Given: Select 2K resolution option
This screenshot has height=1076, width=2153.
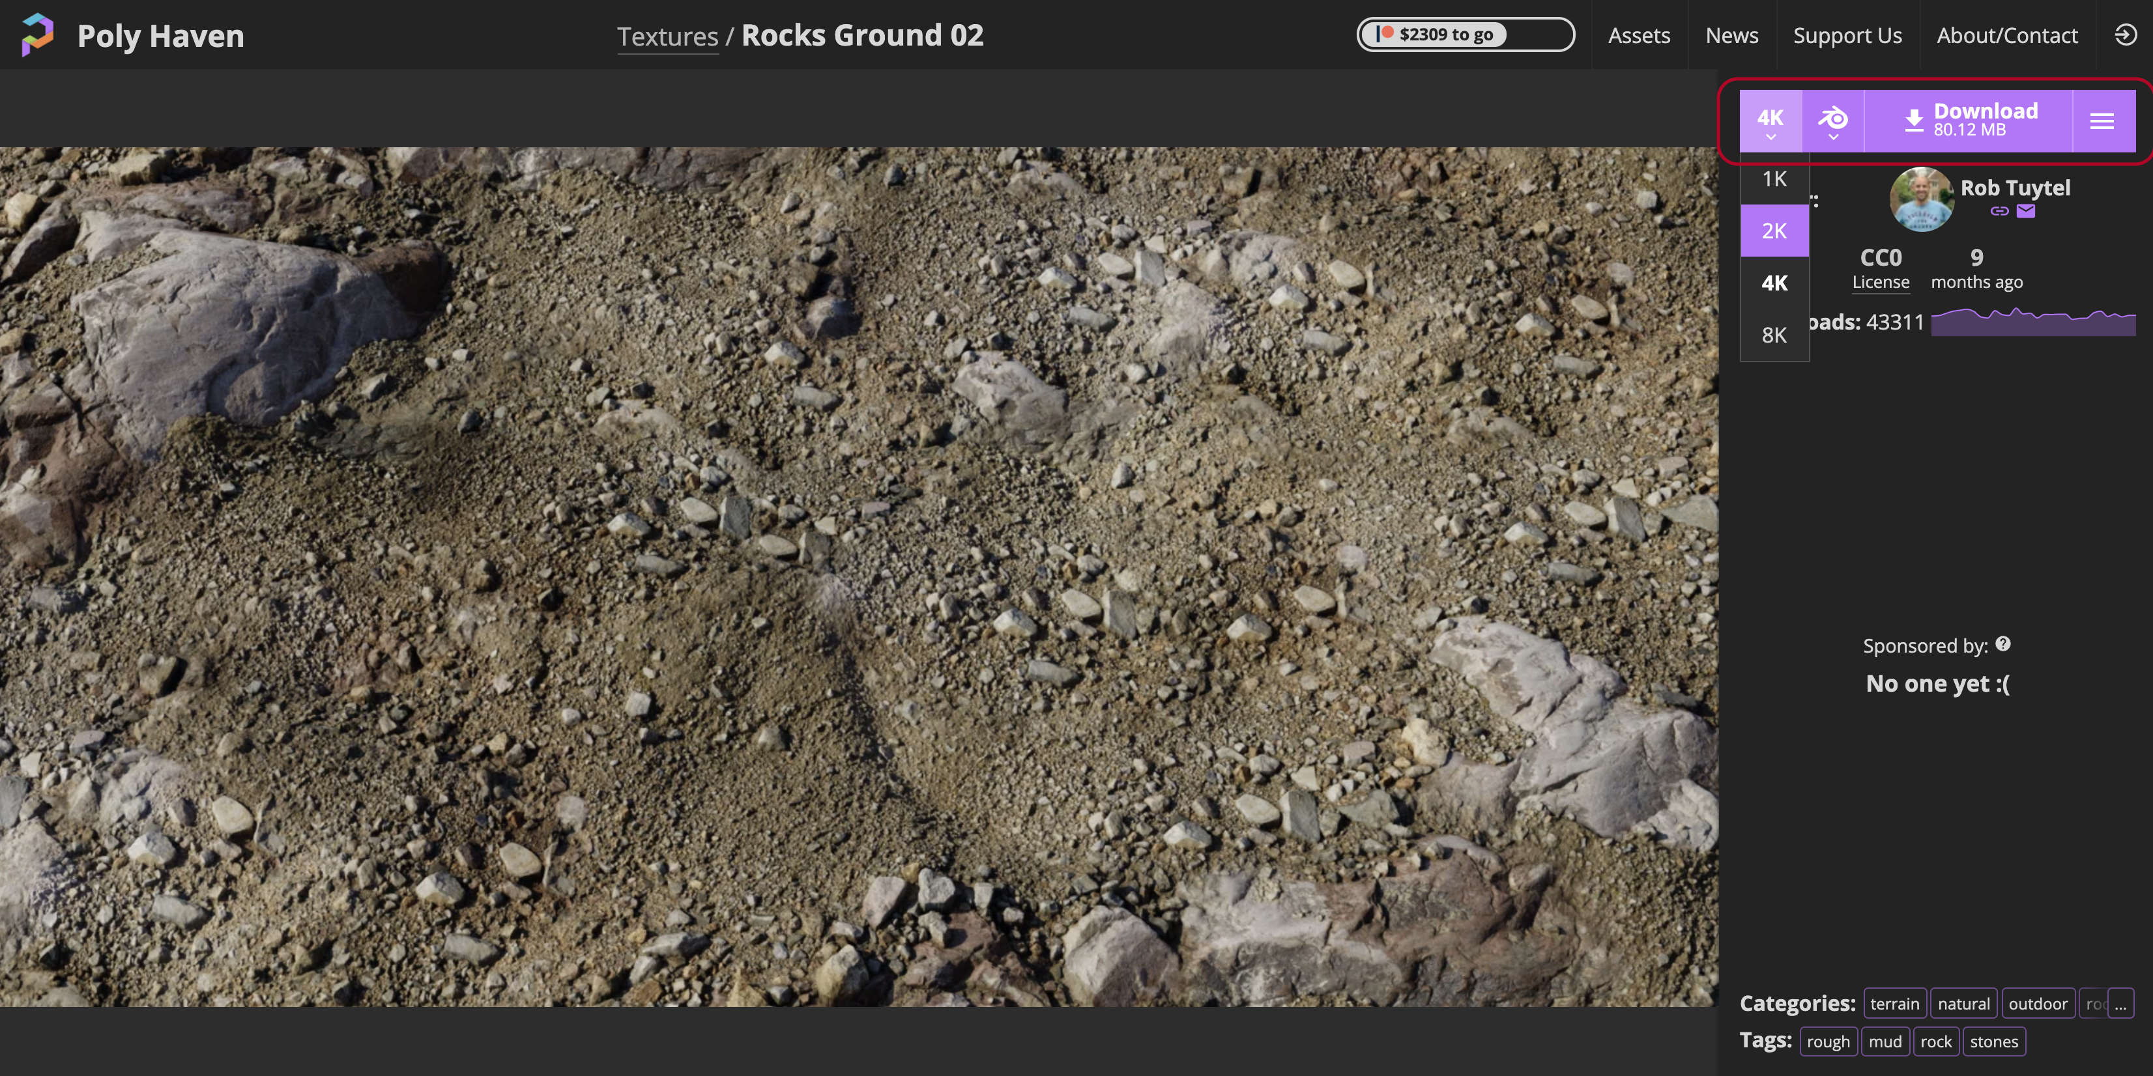Looking at the screenshot, I should point(1774,231).
